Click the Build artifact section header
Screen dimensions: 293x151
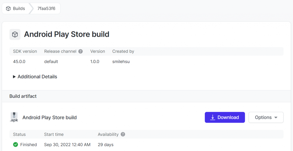23,96
